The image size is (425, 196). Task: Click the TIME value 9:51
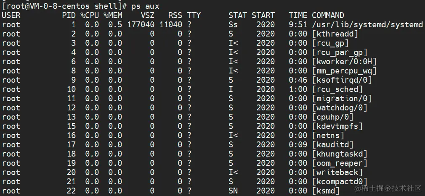(298, 25)
